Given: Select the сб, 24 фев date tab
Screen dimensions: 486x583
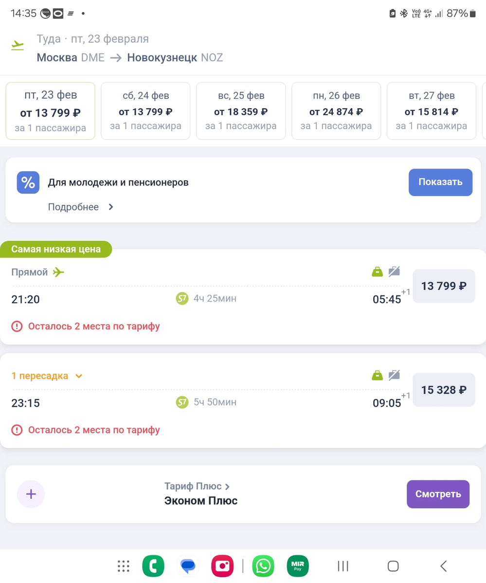Looking at the screenshot, I should (x=146, y=111).
